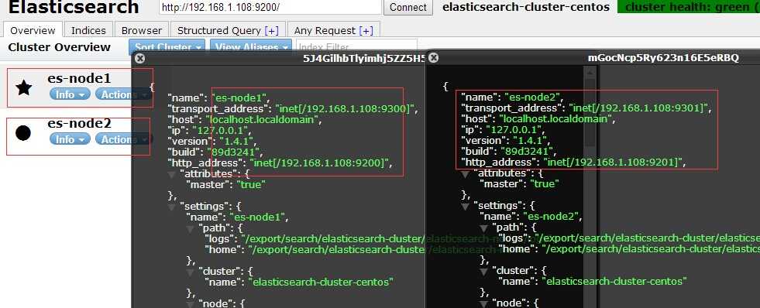Open the Any Request tab
This screenshot has height=308, width=760.
pos(333,30)
